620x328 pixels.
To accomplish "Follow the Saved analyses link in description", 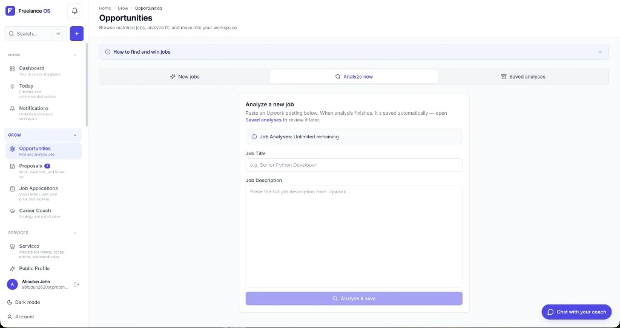I will pos(263,120).
